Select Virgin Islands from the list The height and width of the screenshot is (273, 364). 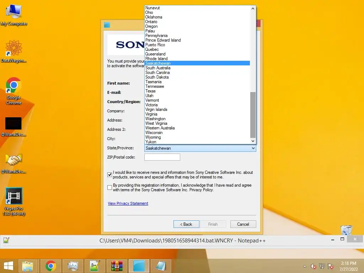coord(197,109)
